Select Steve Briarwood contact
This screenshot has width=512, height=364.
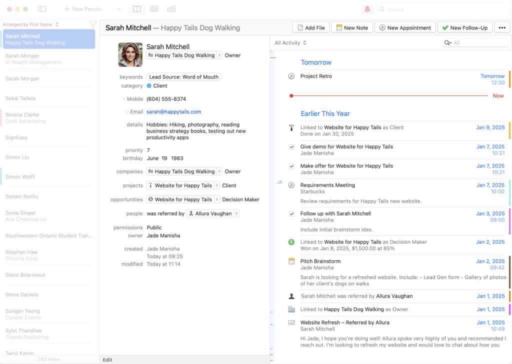pyautogui.click(x=49, y=275)
